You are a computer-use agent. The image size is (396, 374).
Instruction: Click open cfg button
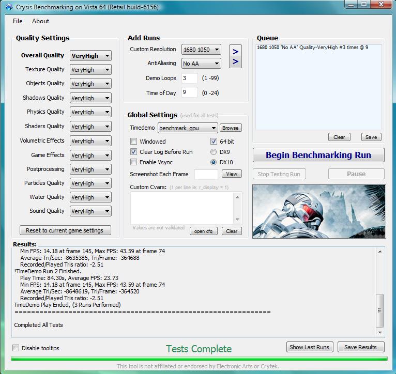204,231
